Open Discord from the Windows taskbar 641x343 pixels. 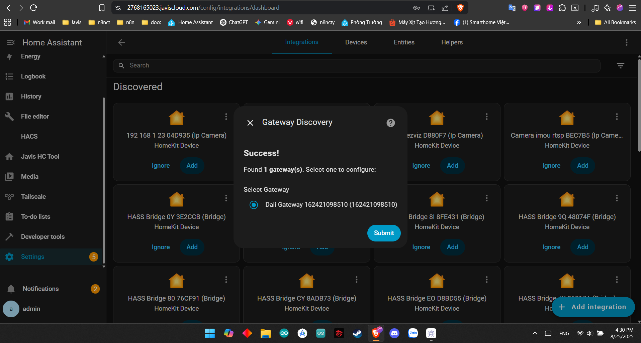[x=394, y=333]
